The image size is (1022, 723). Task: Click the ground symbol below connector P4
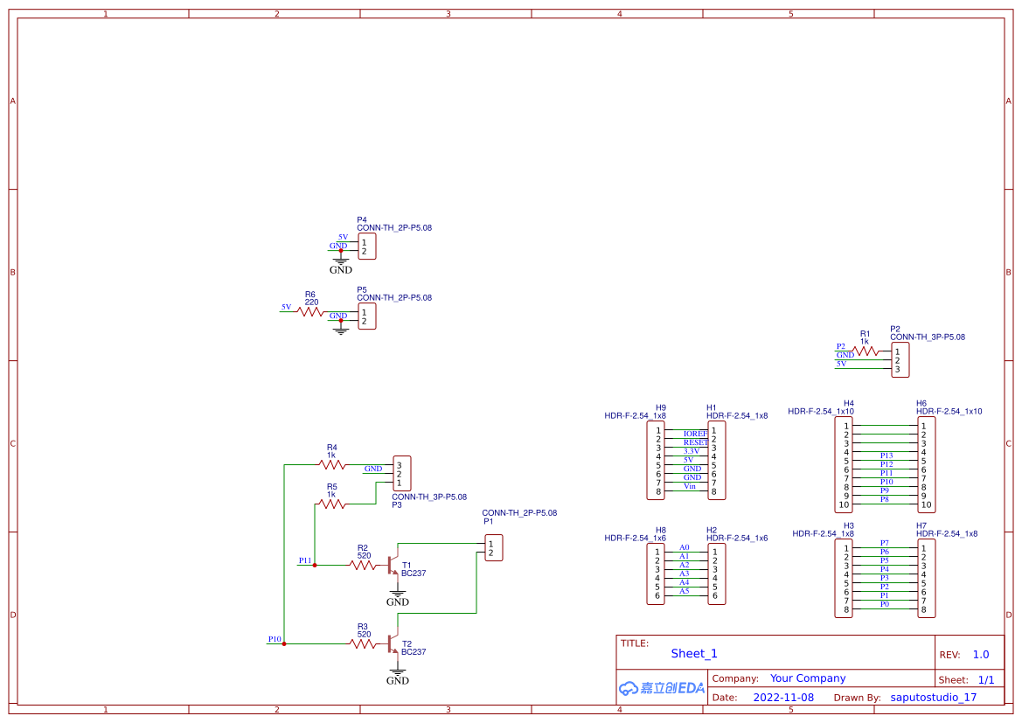341,261
